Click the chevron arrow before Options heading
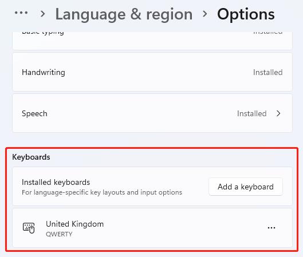This screenshot has width=303, height=257. click(x=205, y=14)
